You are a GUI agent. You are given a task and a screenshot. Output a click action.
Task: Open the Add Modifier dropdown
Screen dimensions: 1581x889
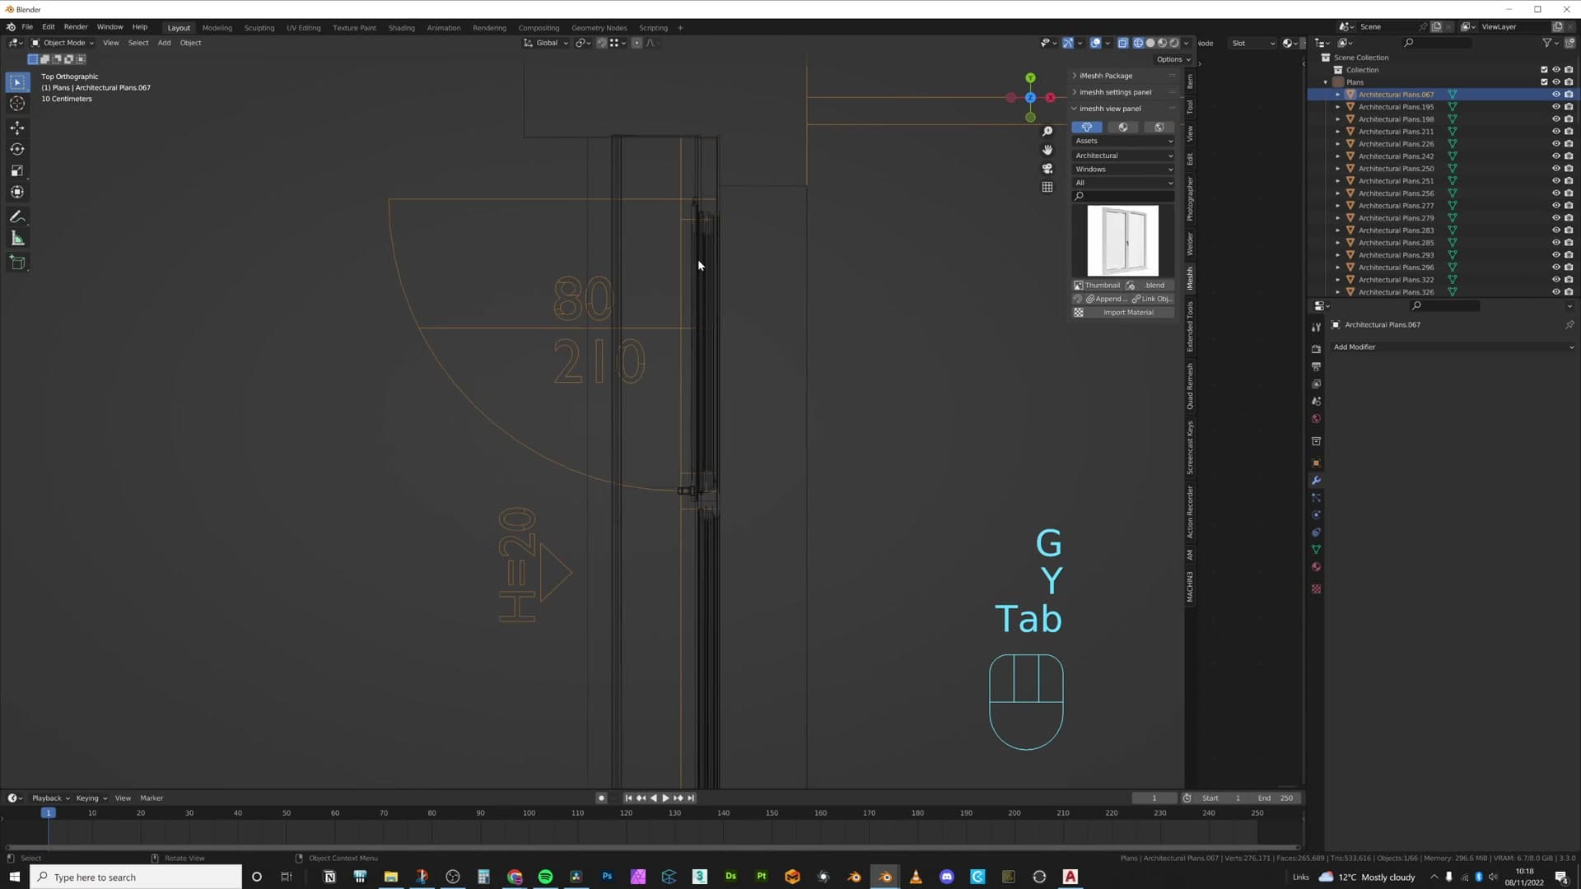1453,347
